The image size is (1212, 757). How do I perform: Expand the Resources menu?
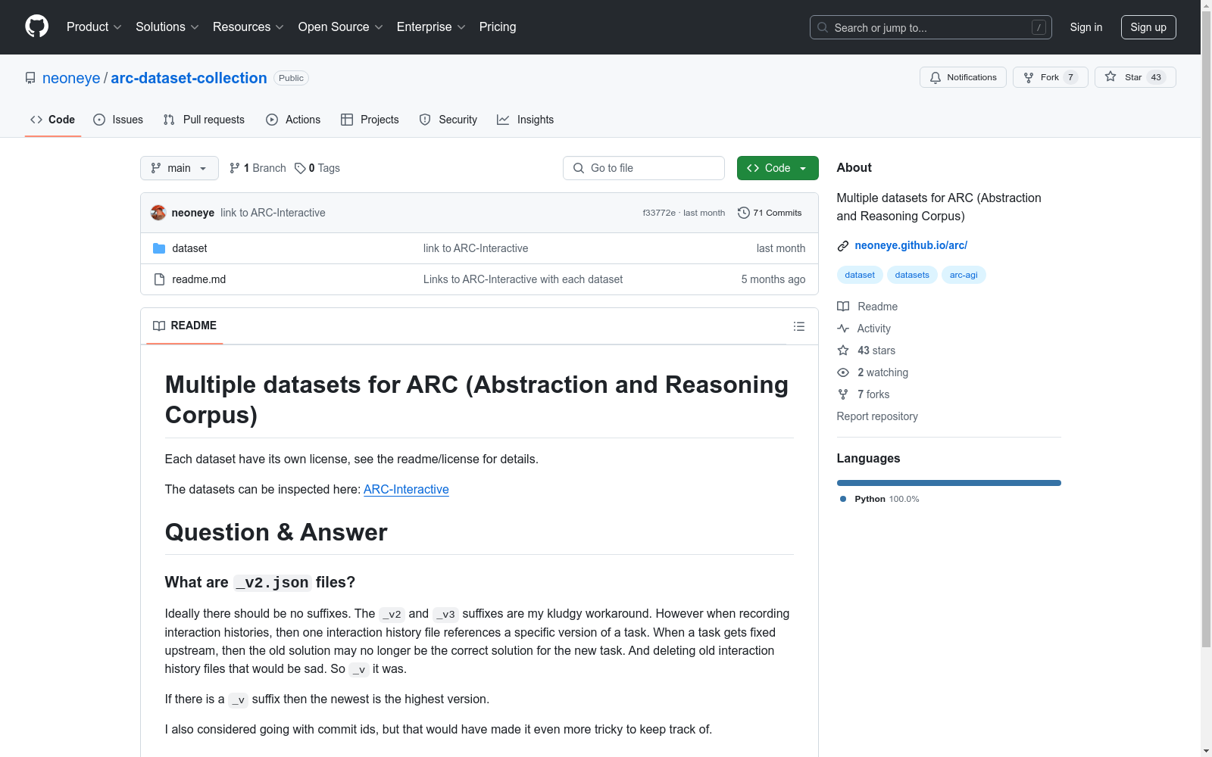(x=248, y=26)
